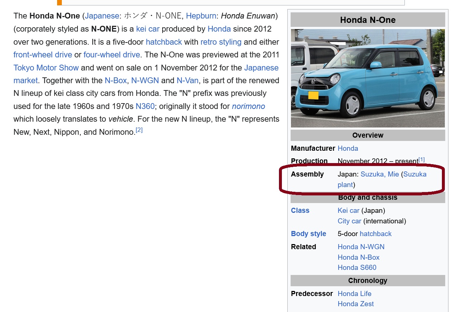Jump to citation [1] in Production row
Image resolution: width=455 pixels, height=312 pixels.
[x=422, y=159]
